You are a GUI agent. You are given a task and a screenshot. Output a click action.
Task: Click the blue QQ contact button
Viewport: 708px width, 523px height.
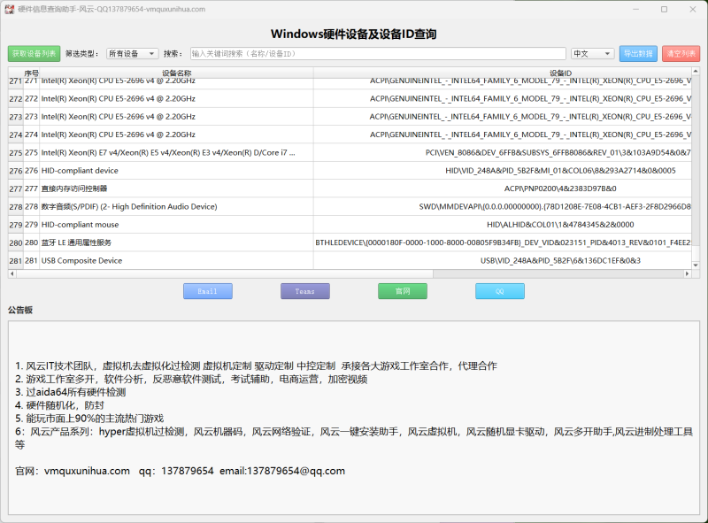coord(499,290)
